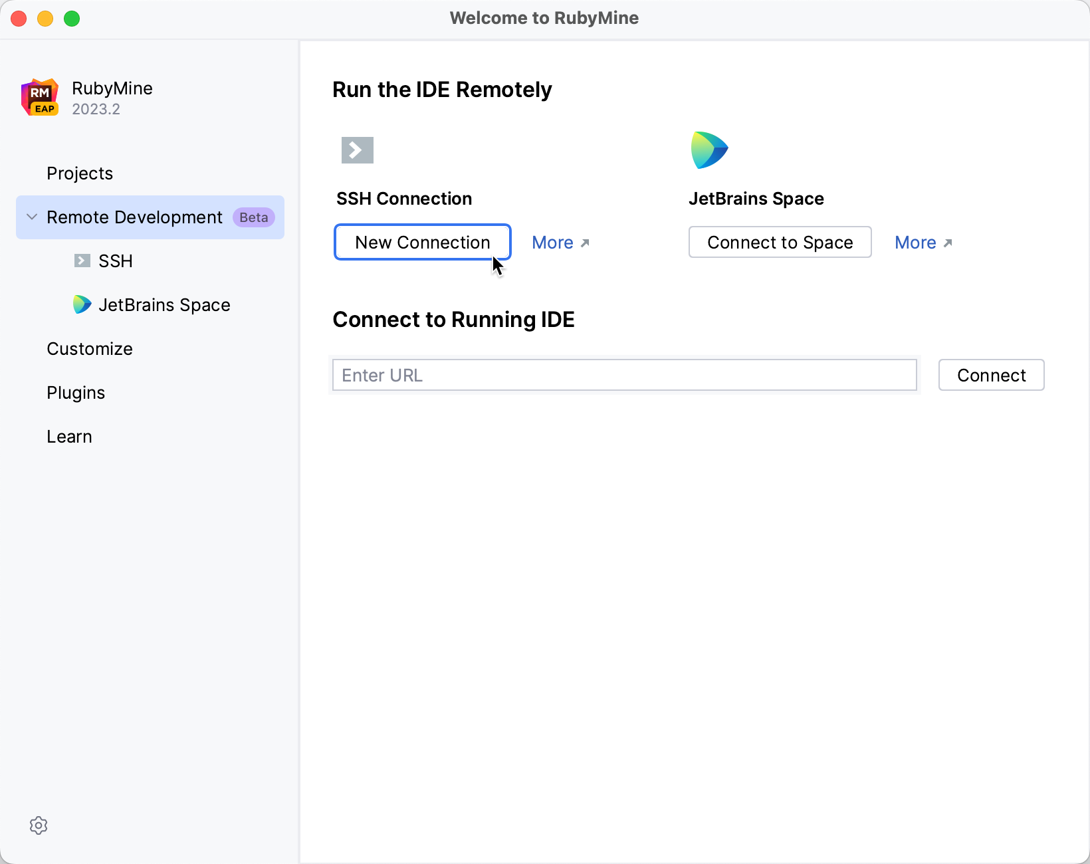Select the SSH item under Remote Development

click(x=116, y=261)
